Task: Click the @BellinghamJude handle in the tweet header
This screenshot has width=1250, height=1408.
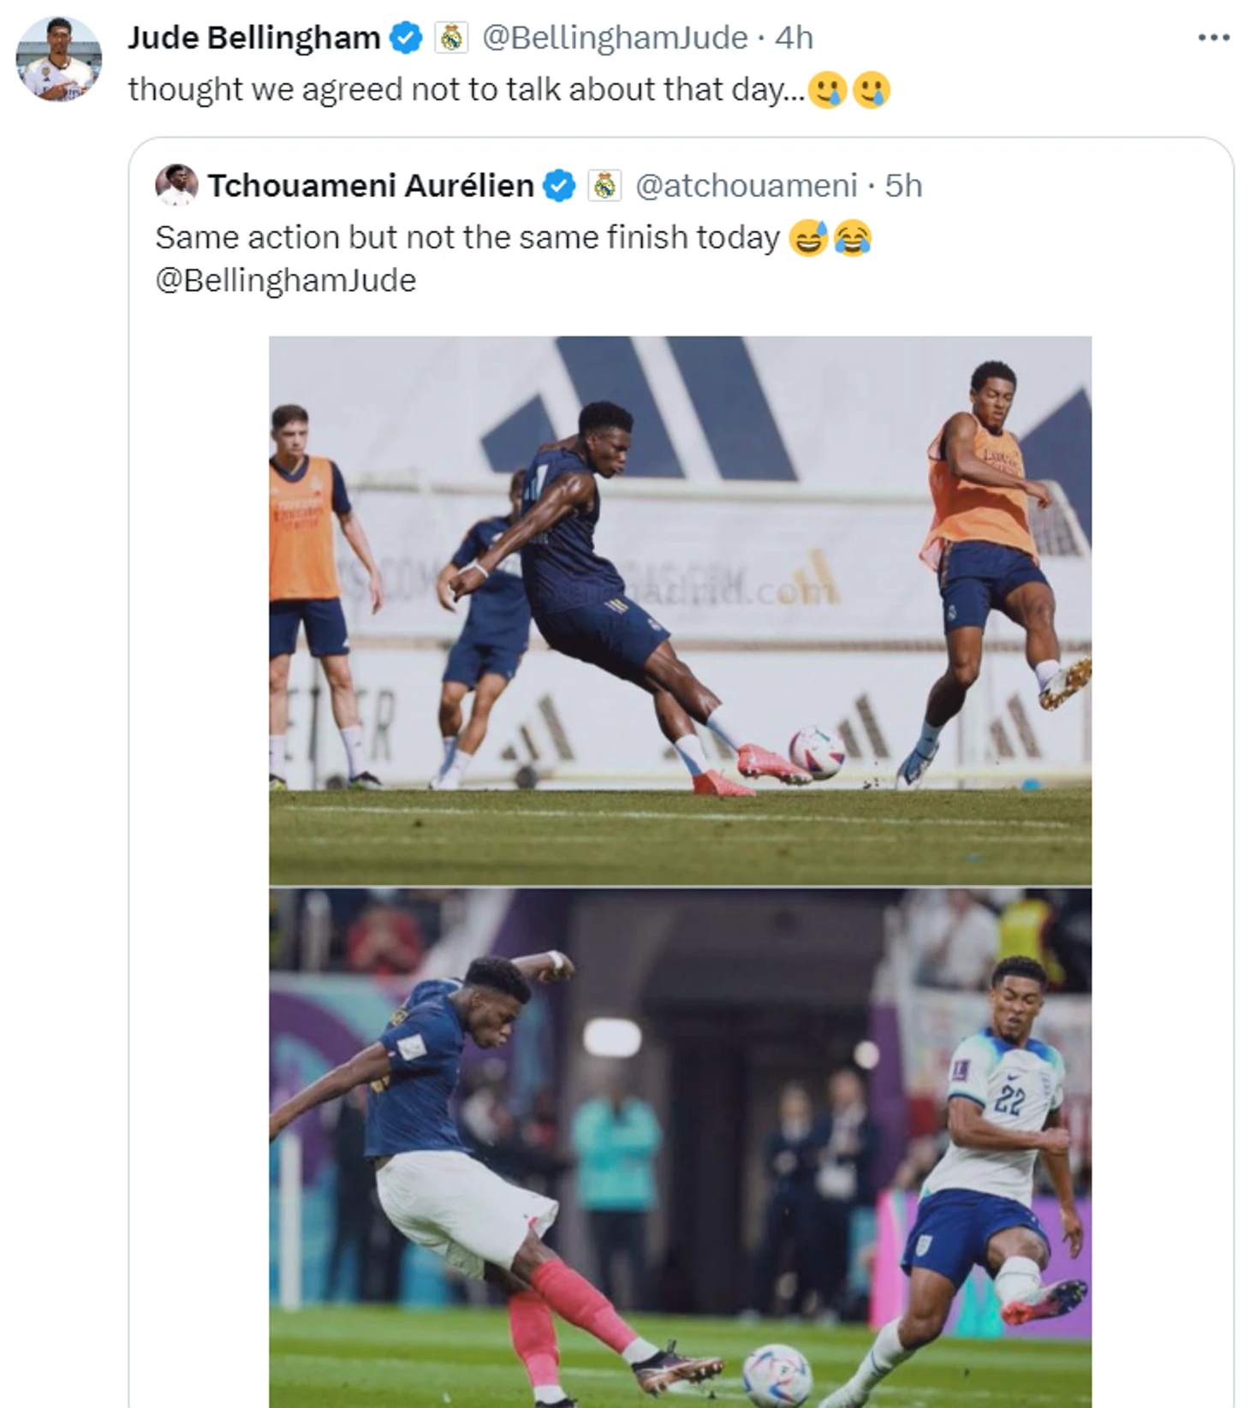Action: click(x=615, y=38)
